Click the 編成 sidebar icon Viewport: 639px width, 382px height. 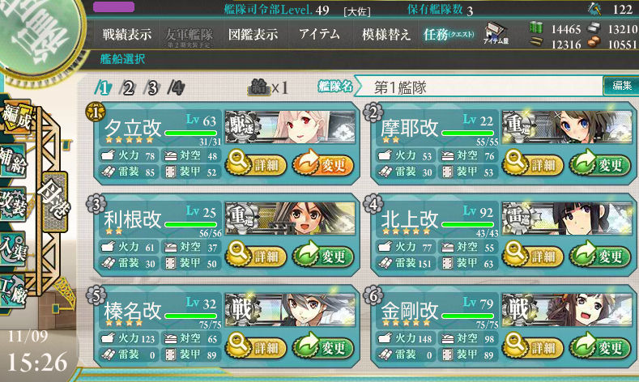pos(16,117)
